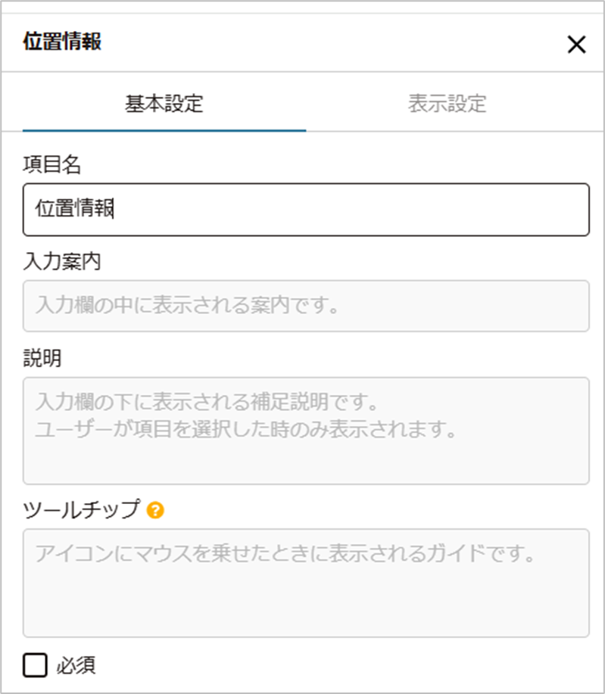Enable the 必須 checkbox
Screen dimensions: 605x694
coord(35,664)
